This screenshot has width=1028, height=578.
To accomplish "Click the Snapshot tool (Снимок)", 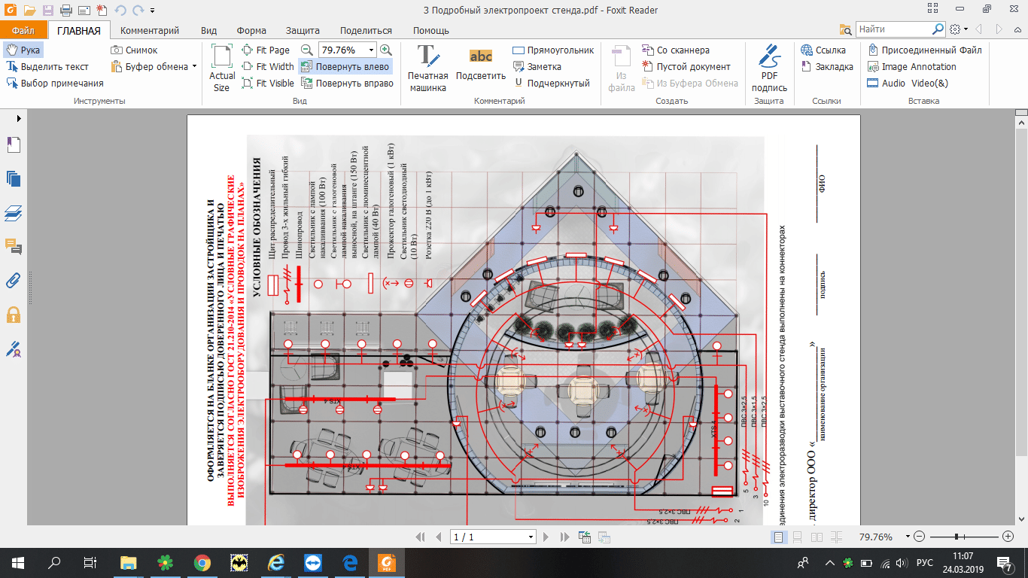I will pyautogui.click(x=135, y=50).
